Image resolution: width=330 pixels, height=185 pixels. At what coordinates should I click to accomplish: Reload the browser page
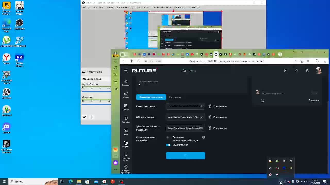(139, 61)
